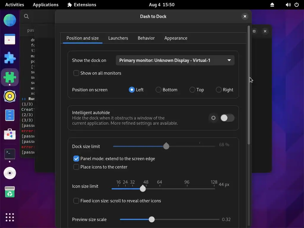
Task: Open the Activities overview
Action: [x=15, y=5]
